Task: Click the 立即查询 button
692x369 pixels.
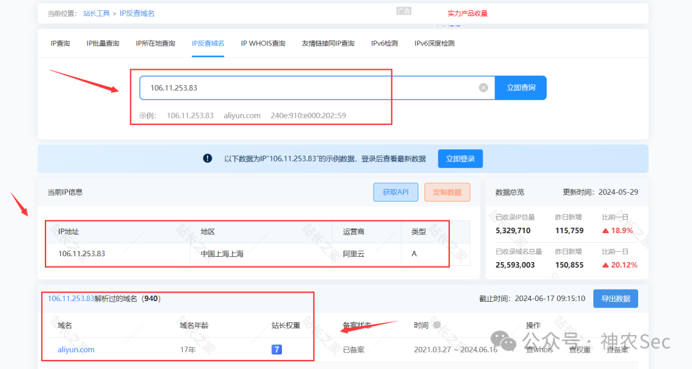Action: 520,87
